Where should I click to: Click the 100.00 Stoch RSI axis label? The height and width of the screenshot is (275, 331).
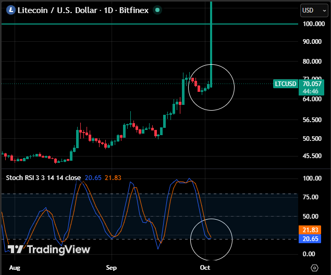(x=312, y=178)
